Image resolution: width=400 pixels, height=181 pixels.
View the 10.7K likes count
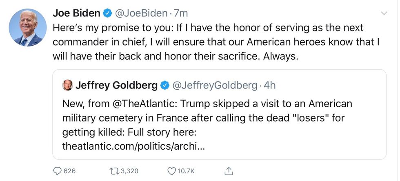click(x=187, y=171)
